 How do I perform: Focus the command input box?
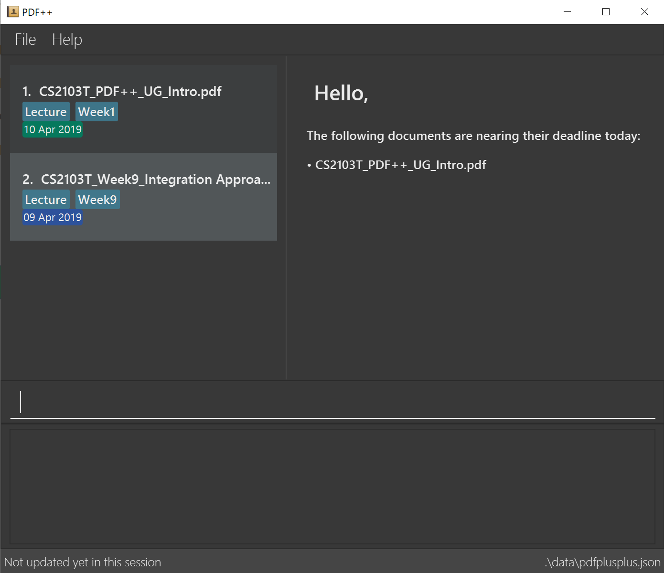[x=332, y=402]
